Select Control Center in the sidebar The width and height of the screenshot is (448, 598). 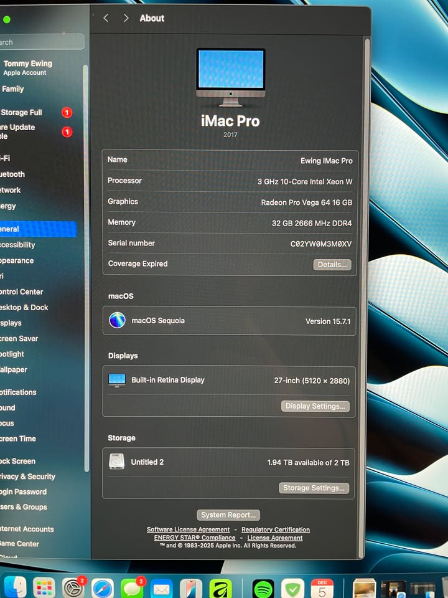(21, 292)
